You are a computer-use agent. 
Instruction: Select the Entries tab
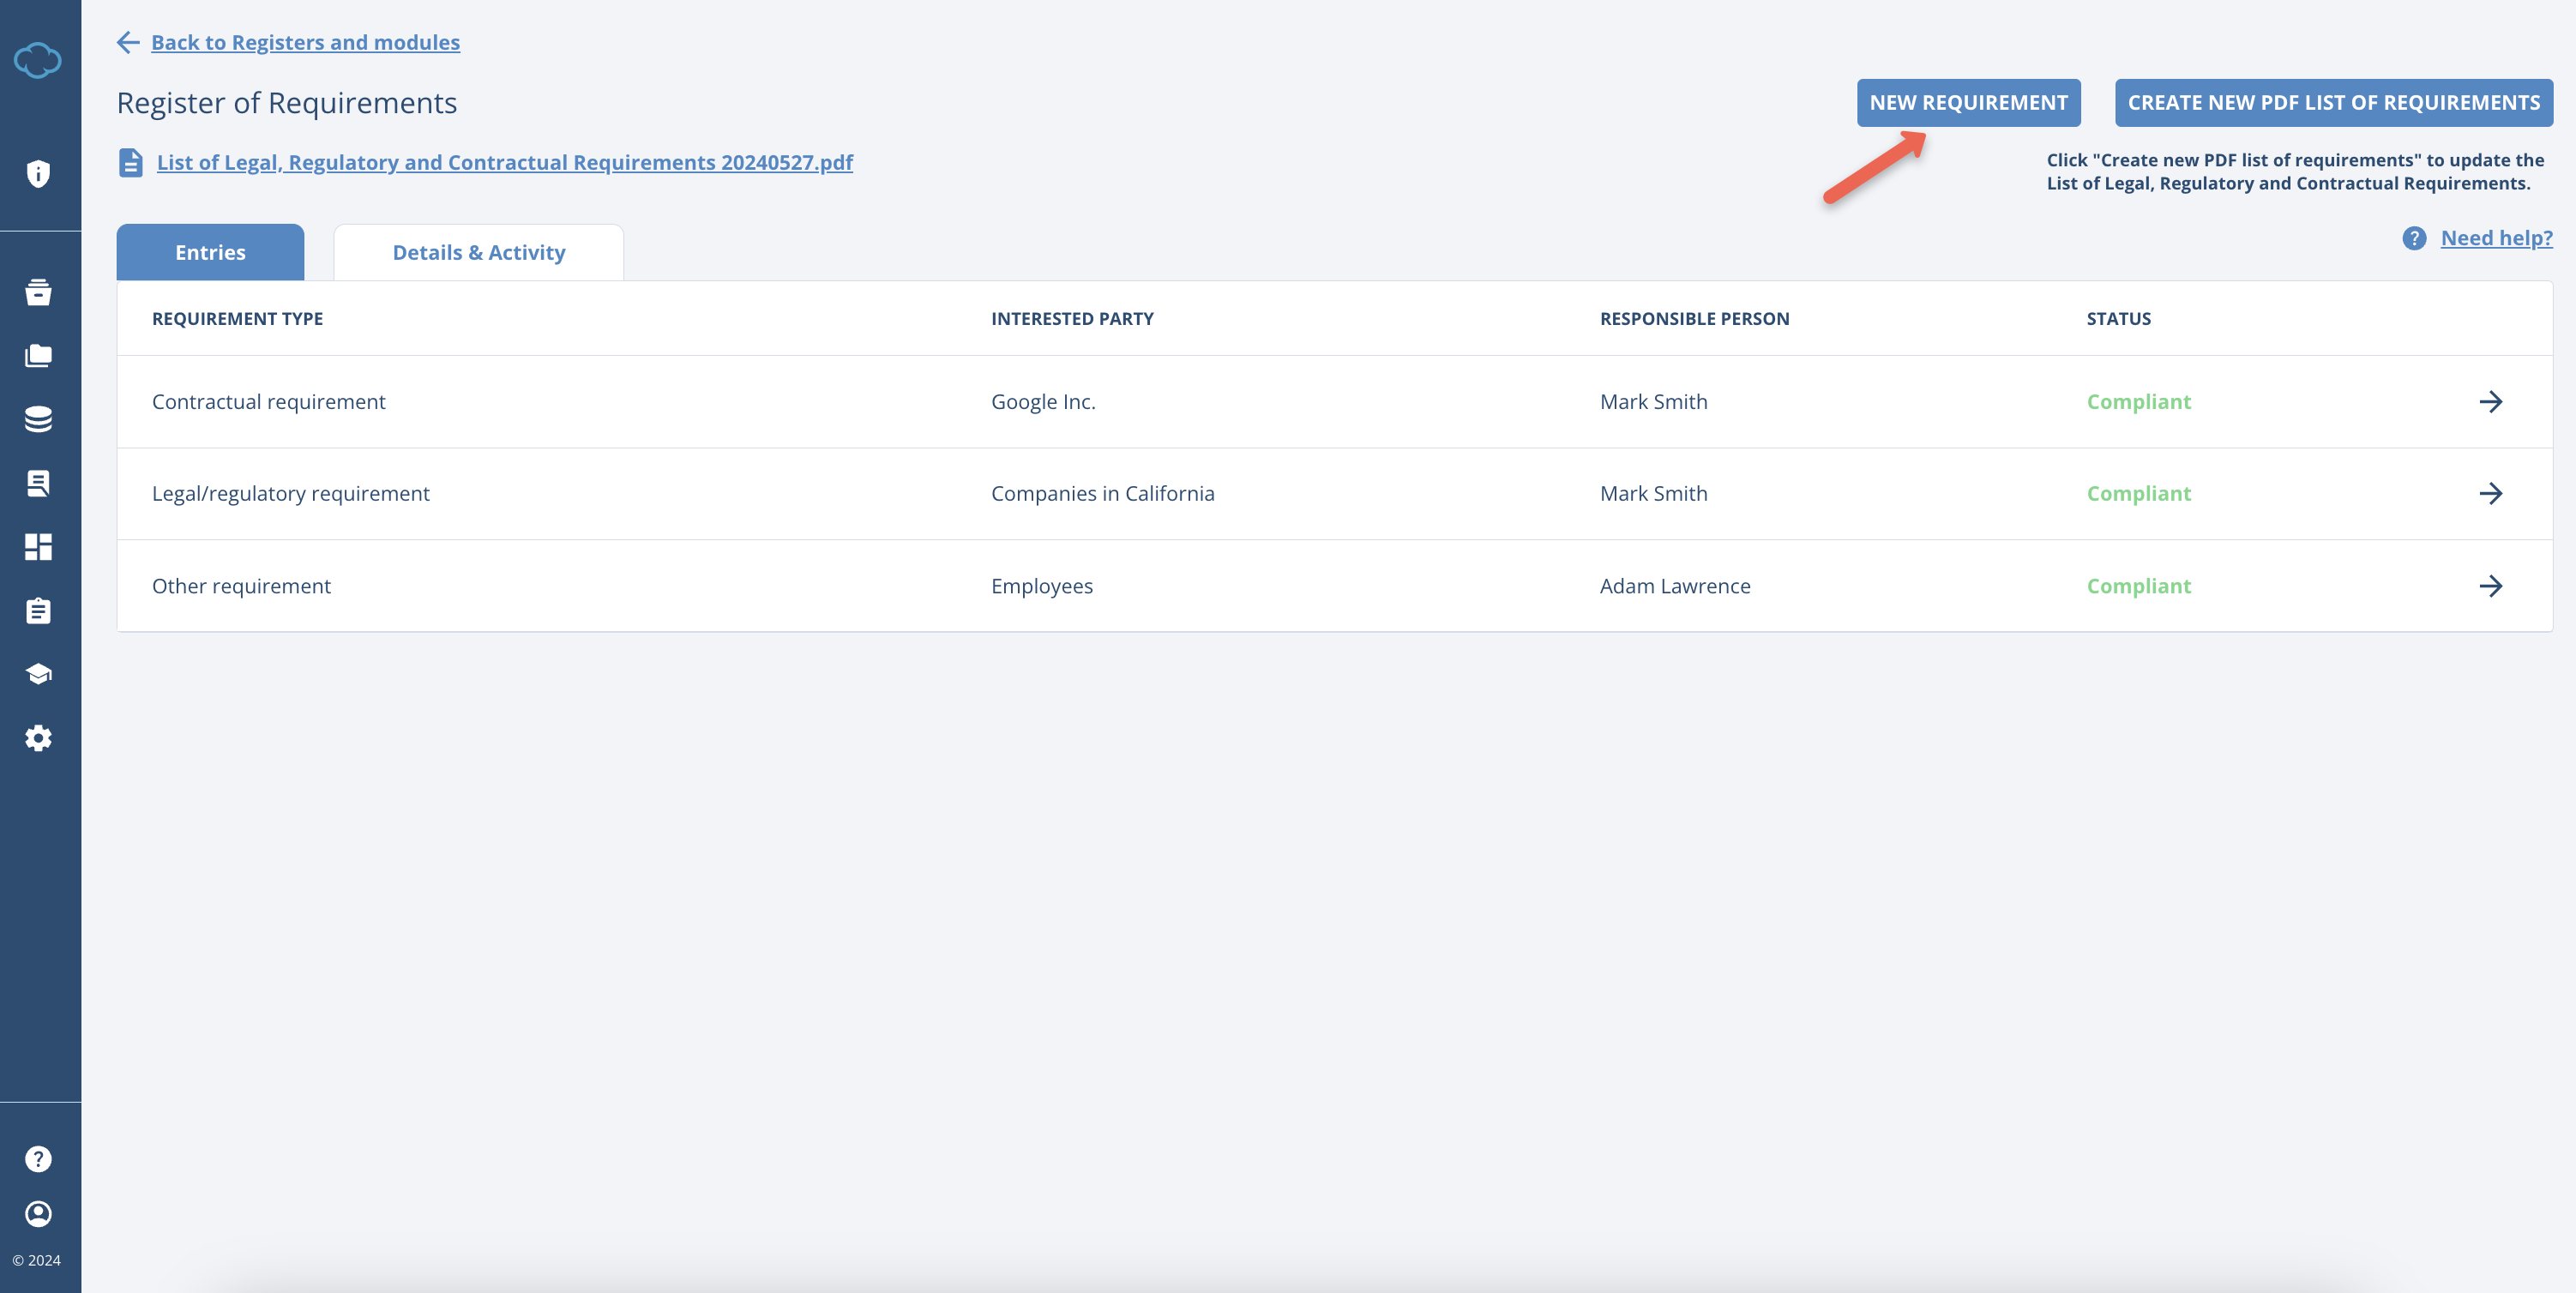[210, 253]
